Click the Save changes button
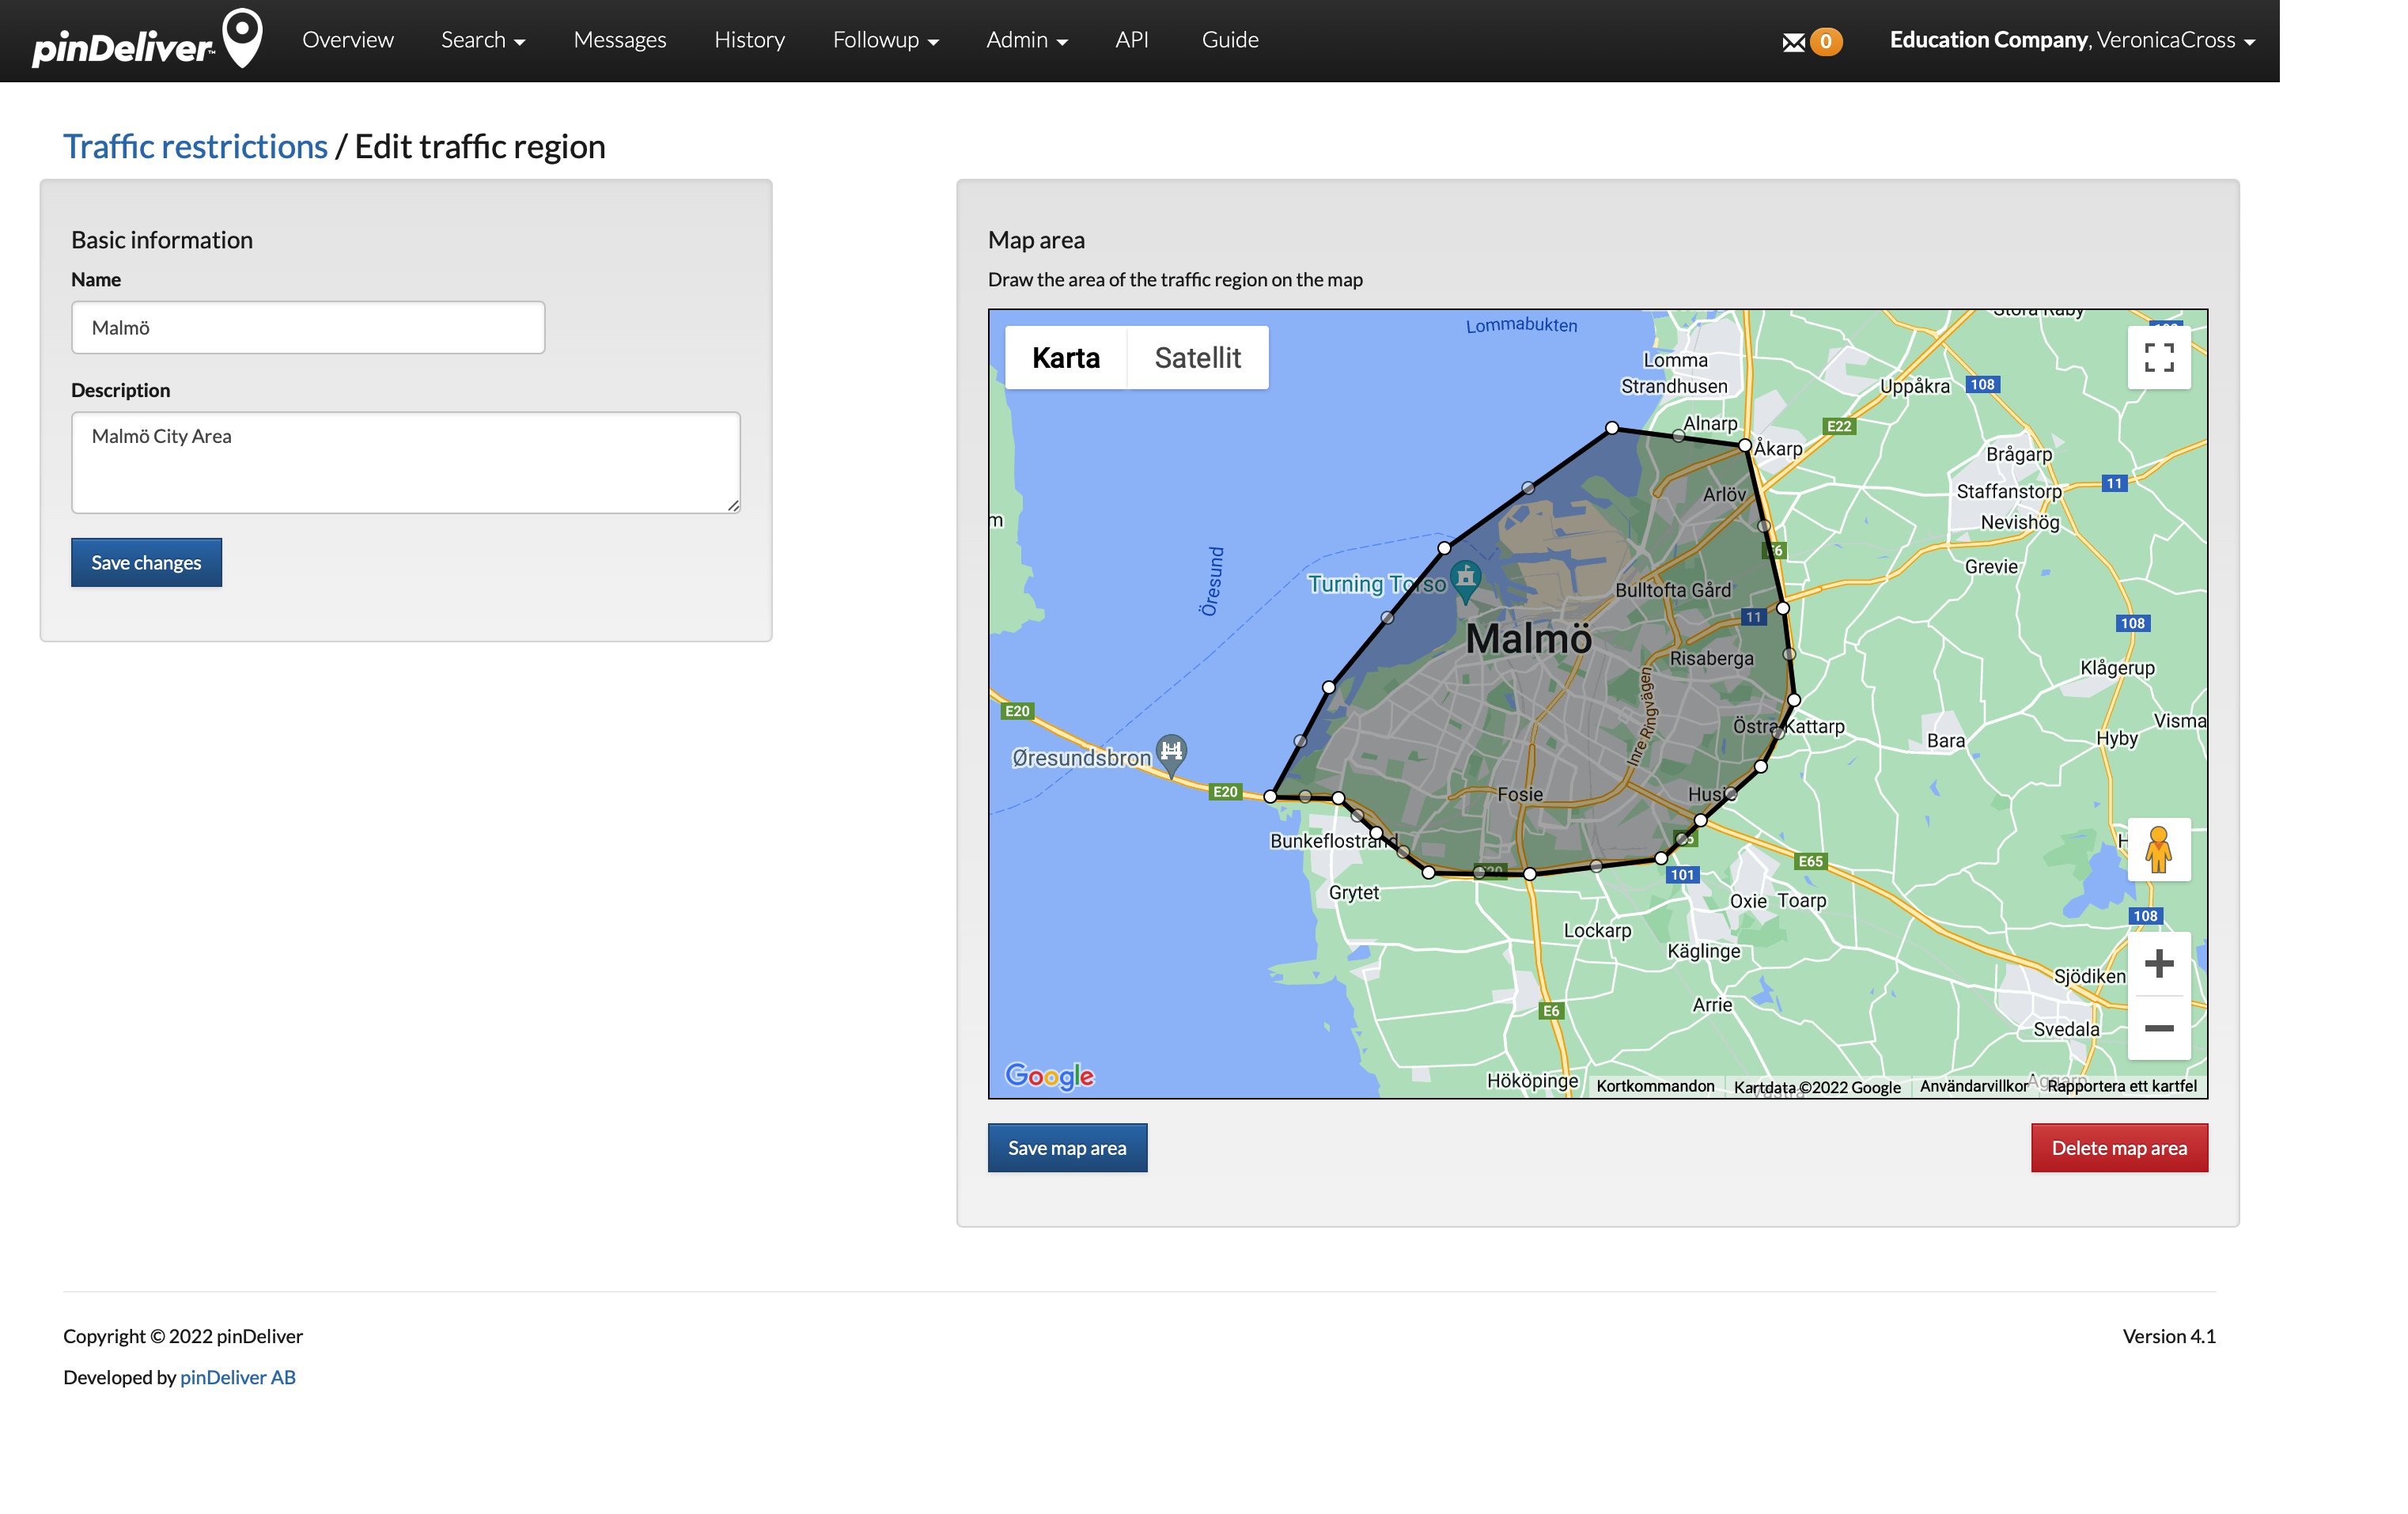The image size is (2408, 1514). [x=145, y=562]
